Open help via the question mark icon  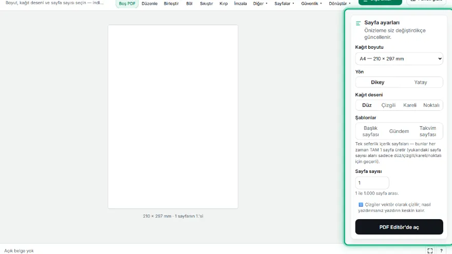441,250
